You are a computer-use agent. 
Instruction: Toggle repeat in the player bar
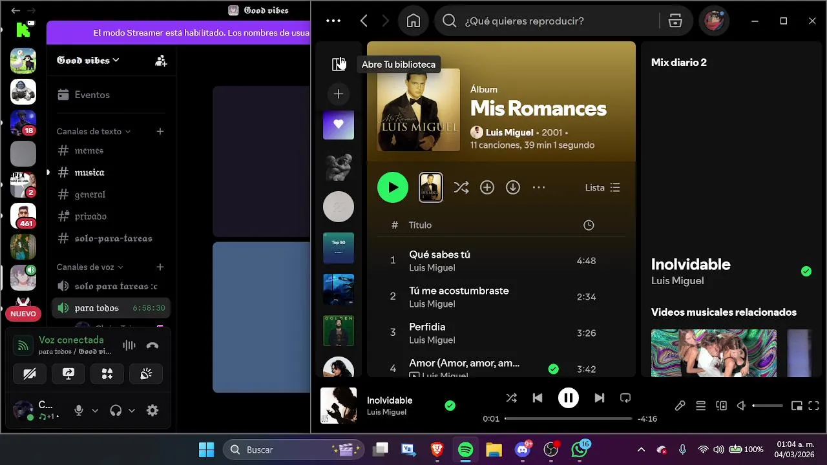pos(625,398)
